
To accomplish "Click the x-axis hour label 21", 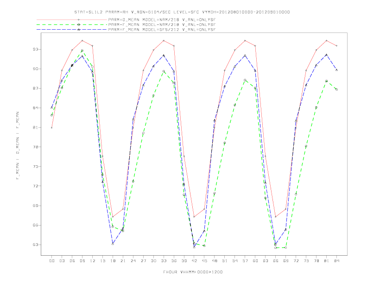I will pyautogui.click(x=123, y=261).
